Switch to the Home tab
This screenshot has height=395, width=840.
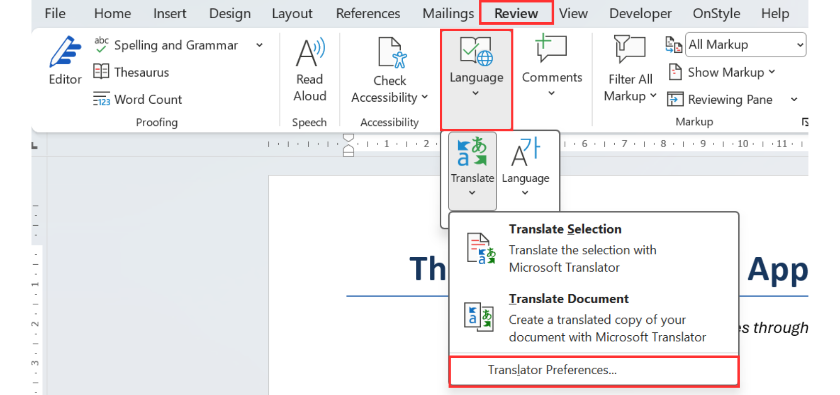(113, 13)
